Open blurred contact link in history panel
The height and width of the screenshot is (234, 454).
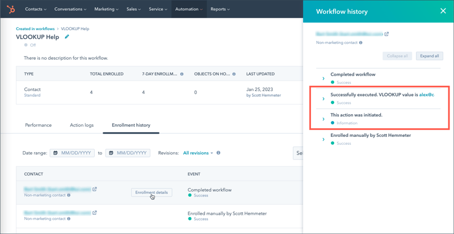tap(349, 34)
